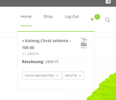Open search with the magnifier icon
The height and width of the screenshot is (100, 116).
pyautogui.click(x=107, y=20)
